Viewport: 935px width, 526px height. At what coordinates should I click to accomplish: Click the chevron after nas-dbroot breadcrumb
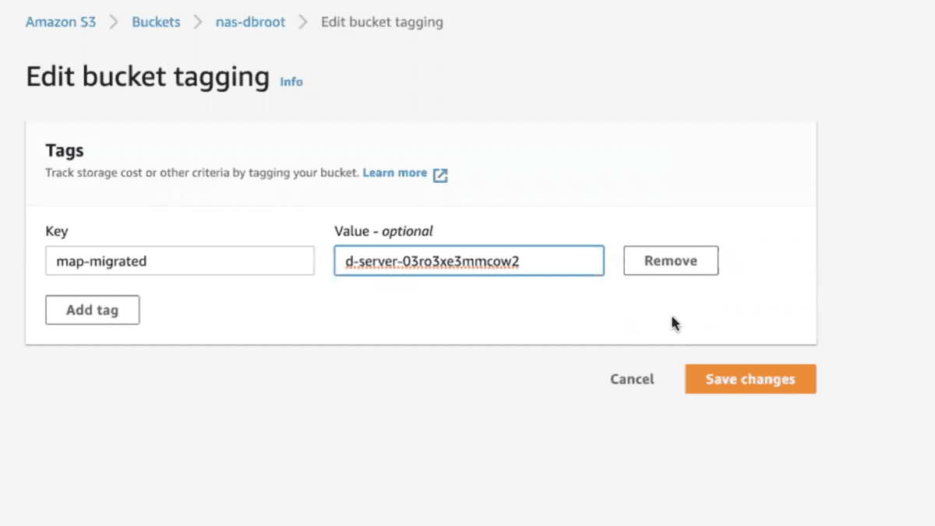point(303,22)
